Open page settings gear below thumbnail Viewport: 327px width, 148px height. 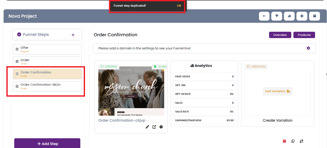pyautogui.click(x=161, y=127)
